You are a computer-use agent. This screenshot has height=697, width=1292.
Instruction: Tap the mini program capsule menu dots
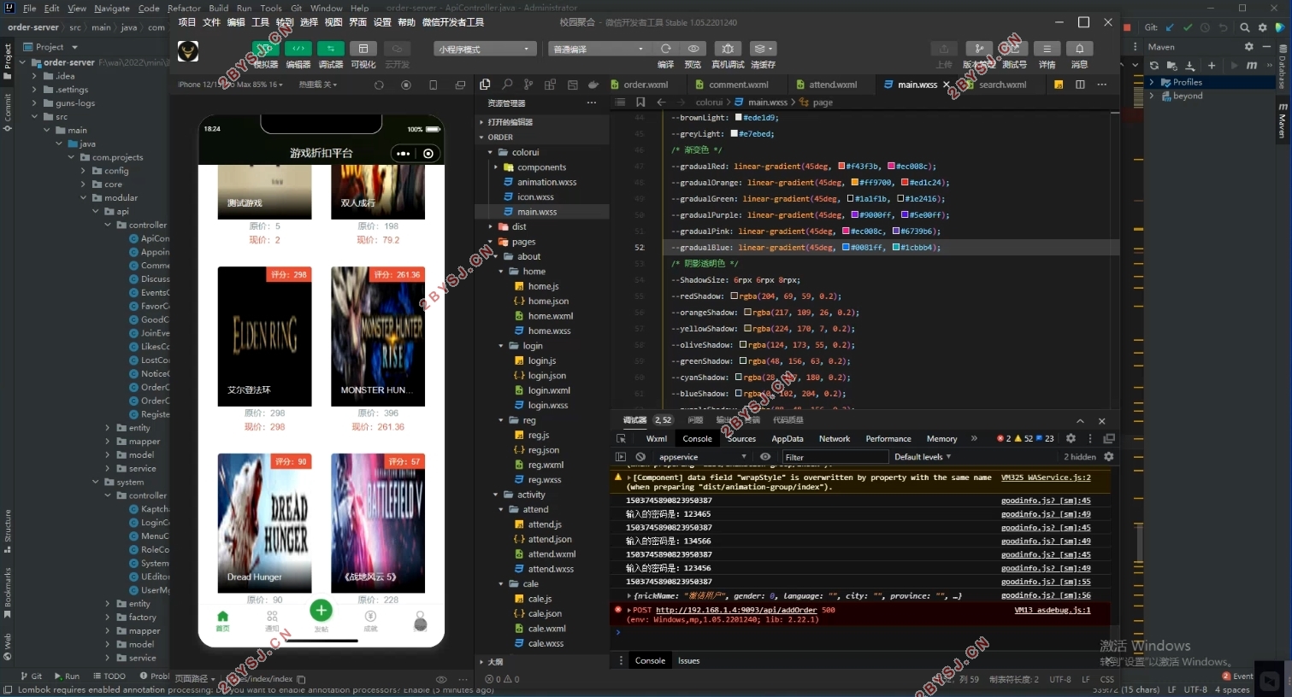404,154
